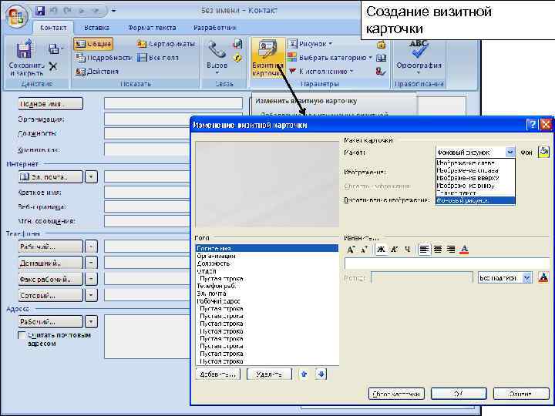Toggle underline Ч formatting
This screenshot has width=555, height=416.
tap(408, 250)
